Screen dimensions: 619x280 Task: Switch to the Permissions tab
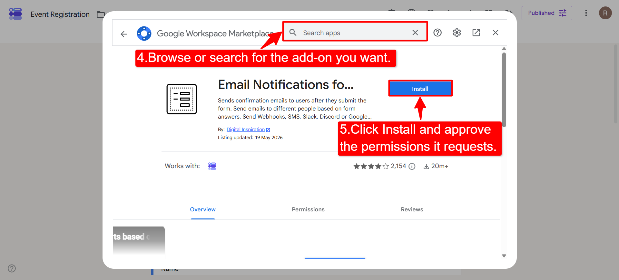(x=308, y=209)
